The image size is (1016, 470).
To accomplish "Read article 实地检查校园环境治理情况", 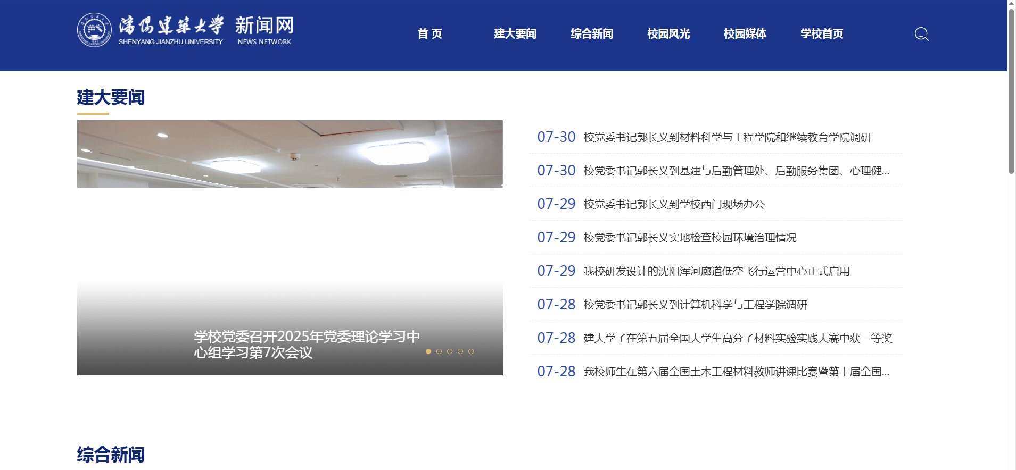I will [x=690, y=238].
